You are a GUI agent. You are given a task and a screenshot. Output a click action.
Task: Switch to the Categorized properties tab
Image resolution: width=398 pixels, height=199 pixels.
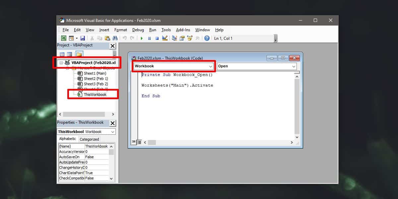coord(89,139)
